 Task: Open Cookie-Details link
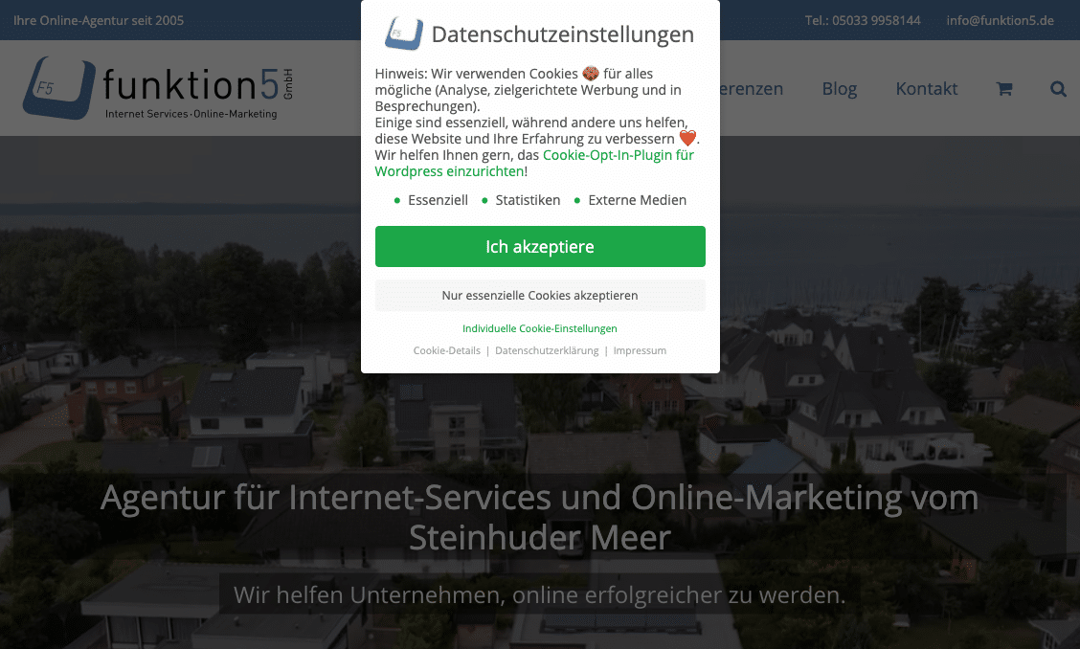[x=447, y=350]
